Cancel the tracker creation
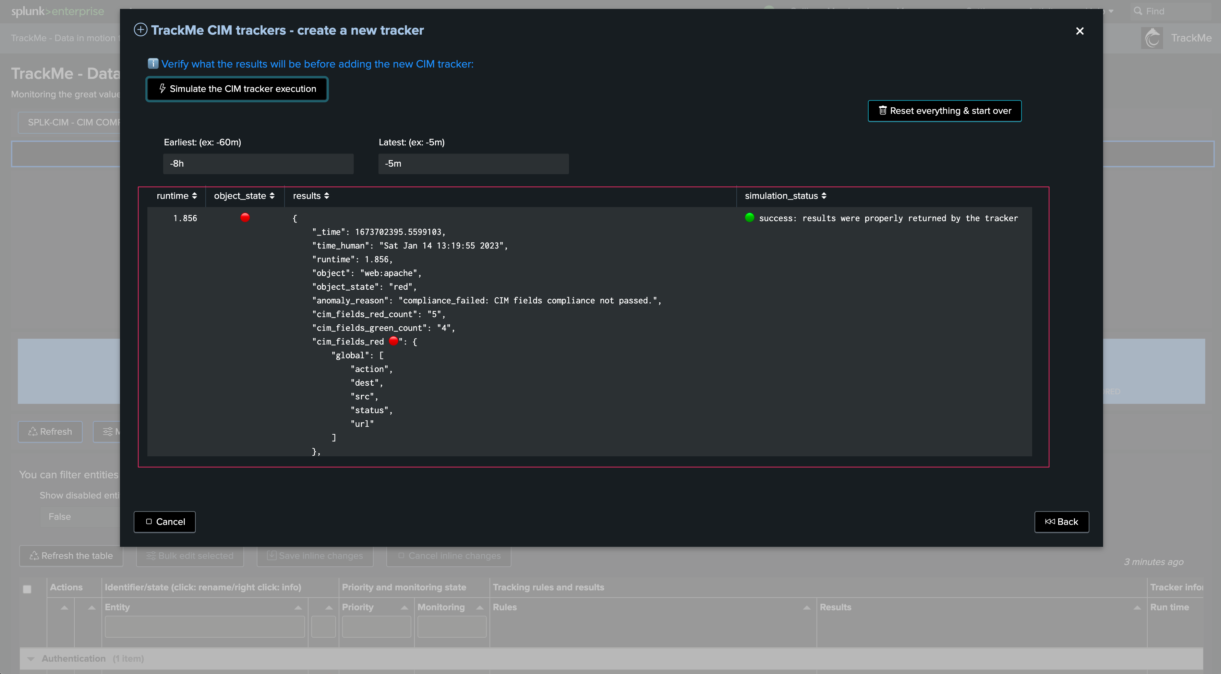The width and height of the screenshot is (1221, 674). click(x=165, y=522)
